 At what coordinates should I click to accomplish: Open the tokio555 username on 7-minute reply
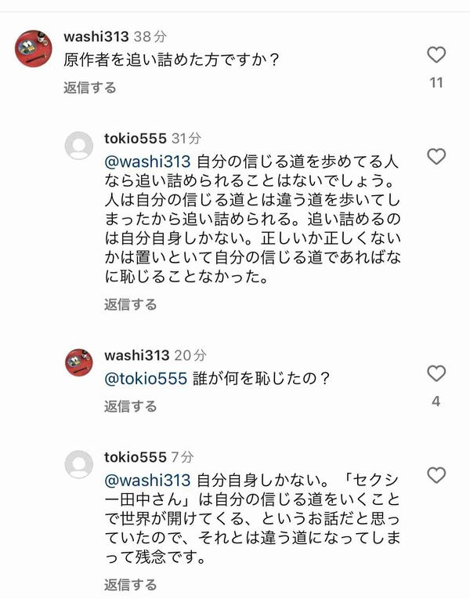(136, 457)
